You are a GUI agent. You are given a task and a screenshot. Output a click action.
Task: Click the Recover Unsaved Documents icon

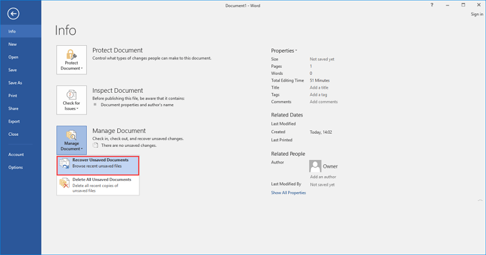click(x=65, y=163)
